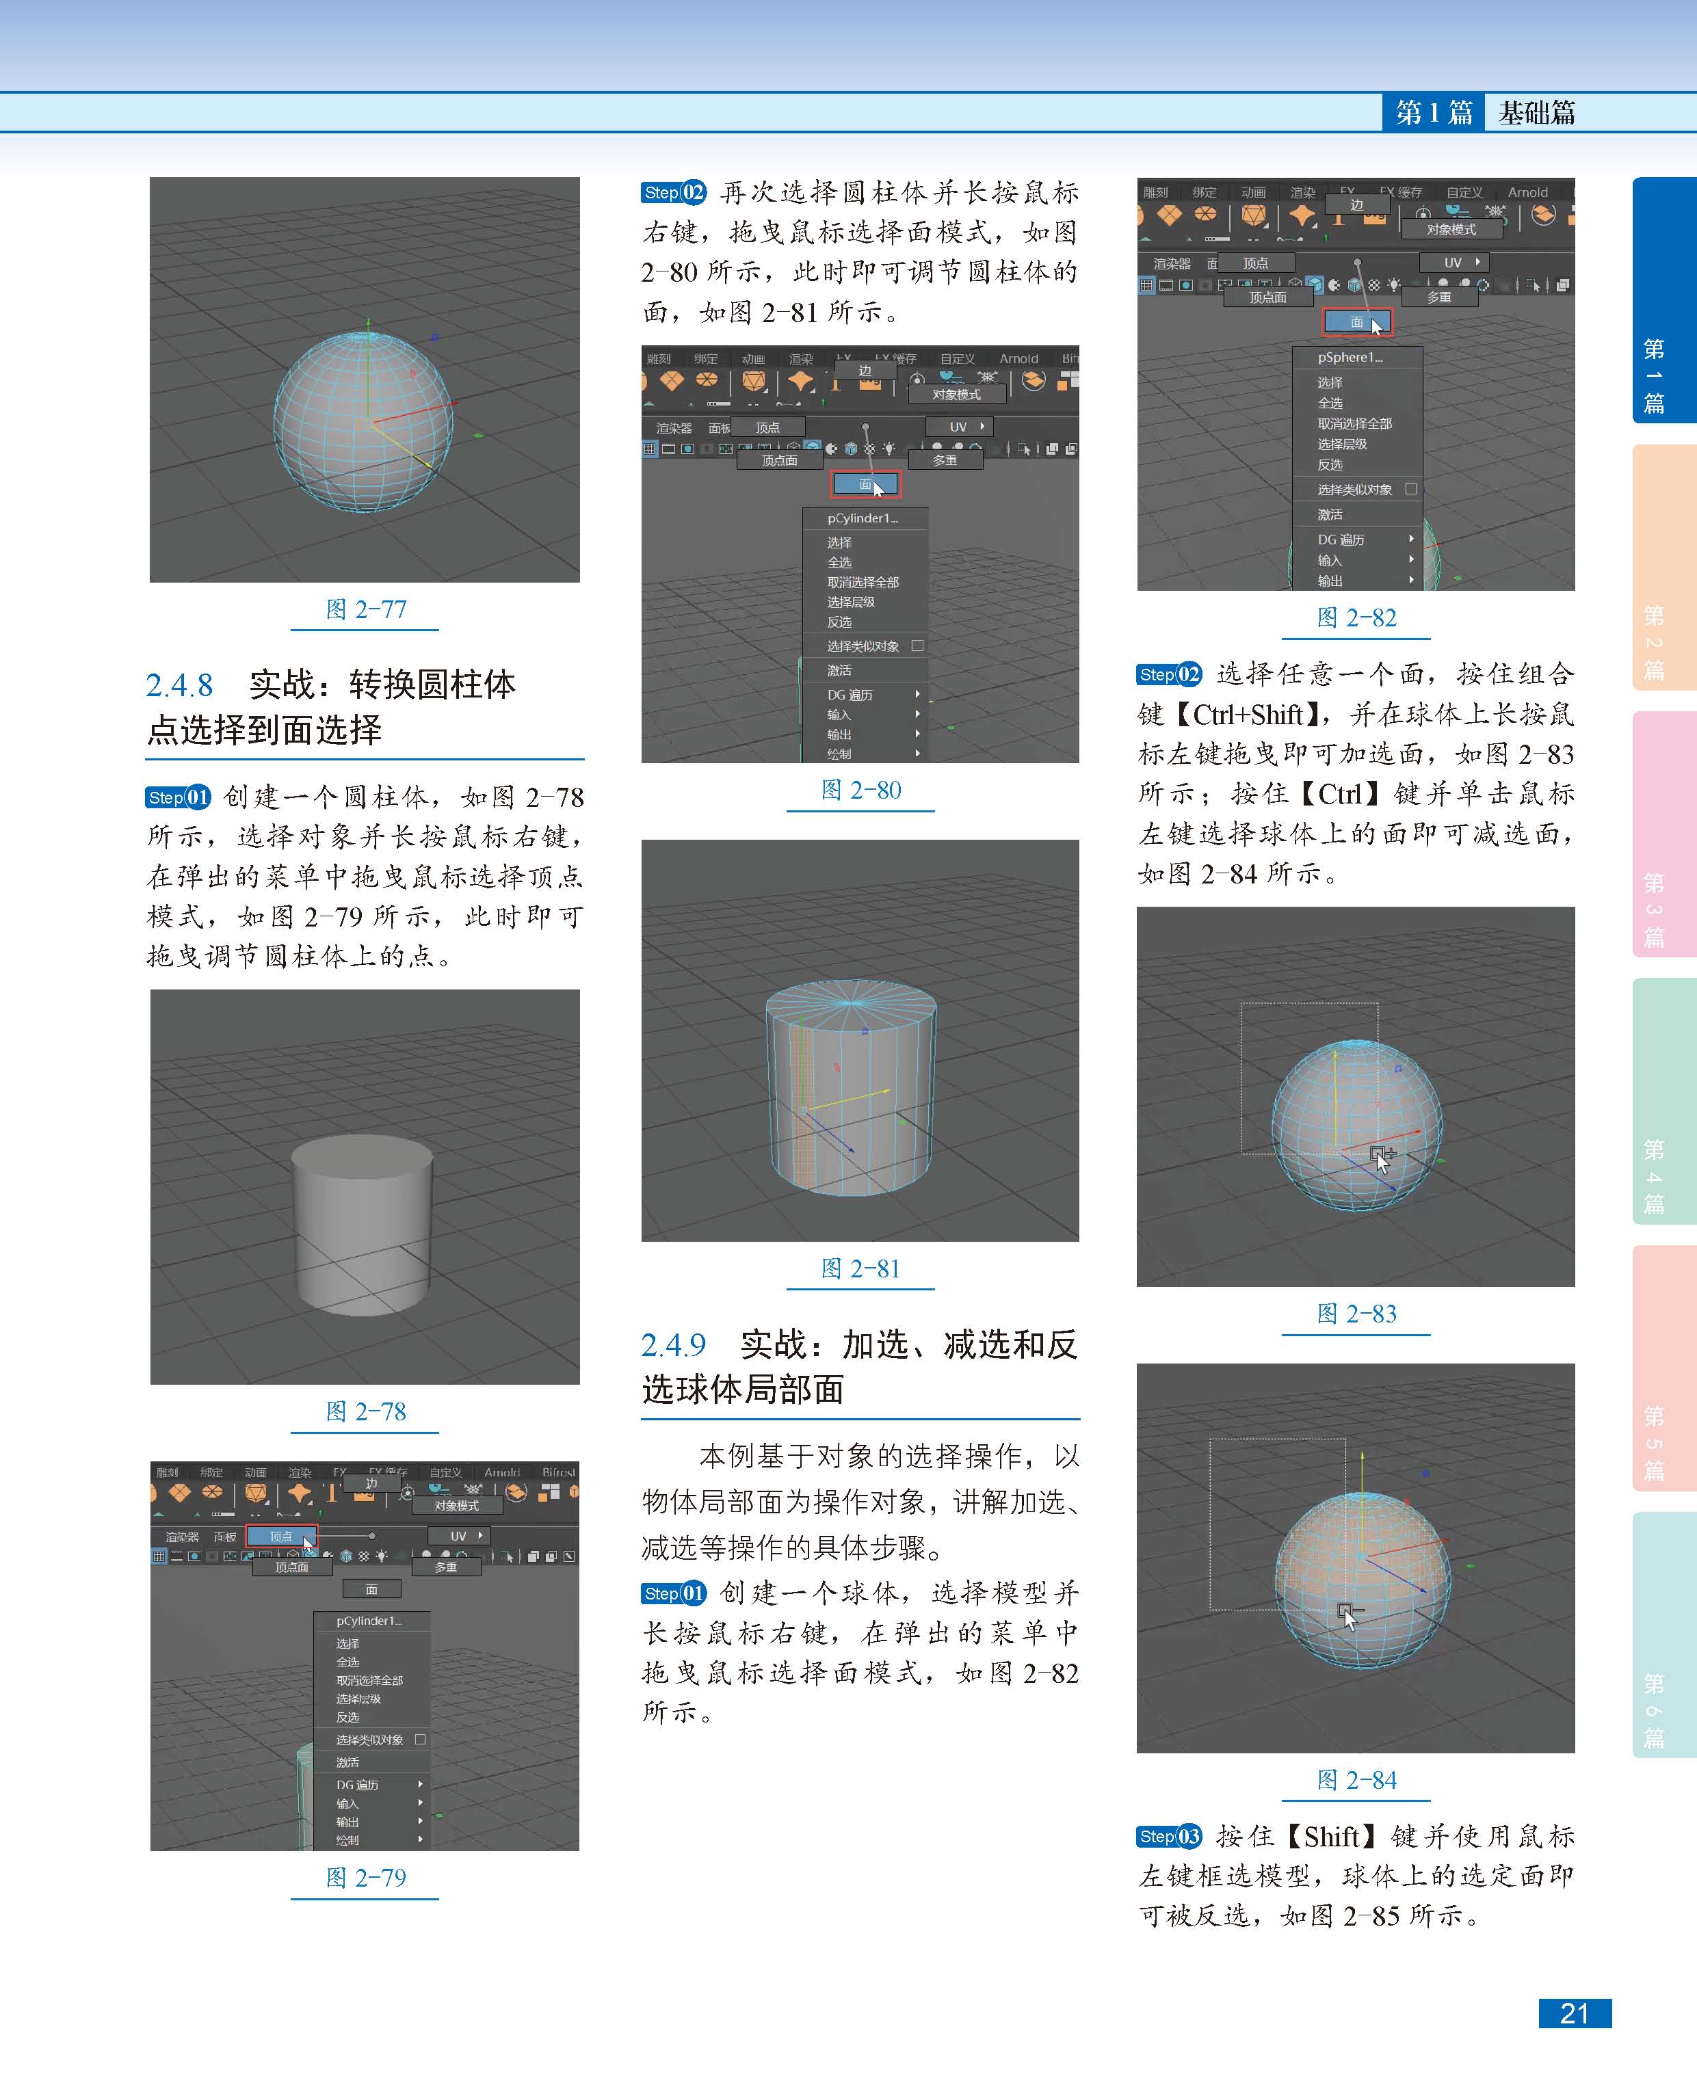Viewport: 1697px width, 2100px height.
Task: Click the checker texture panel icon in Figure 2-80
Action: tap(870, 449)
